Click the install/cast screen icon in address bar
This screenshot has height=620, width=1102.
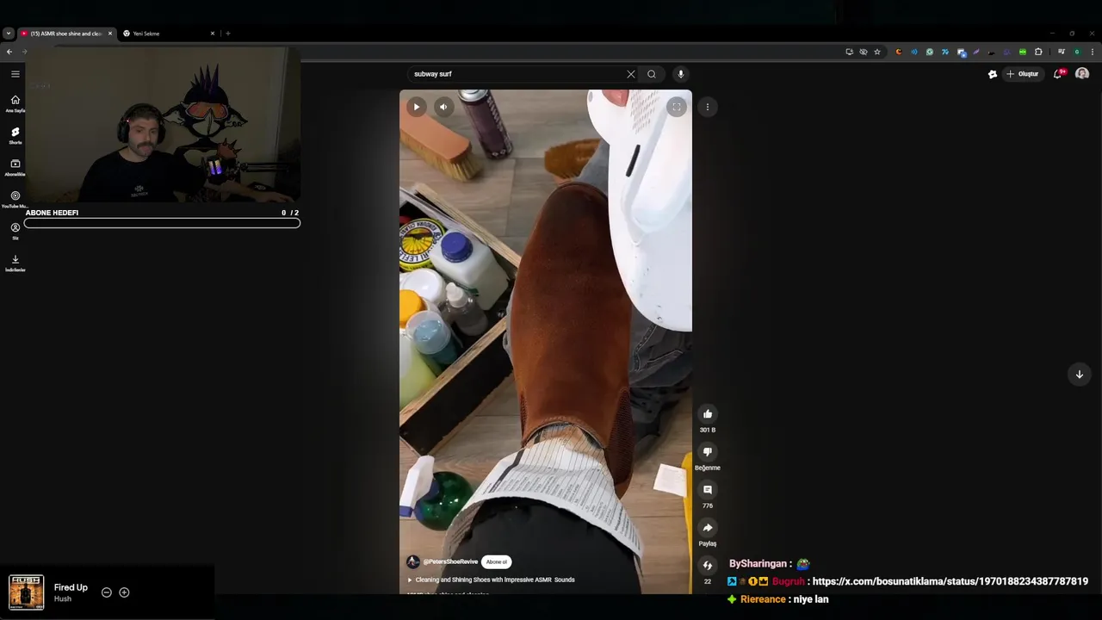[x=849, y=52]
